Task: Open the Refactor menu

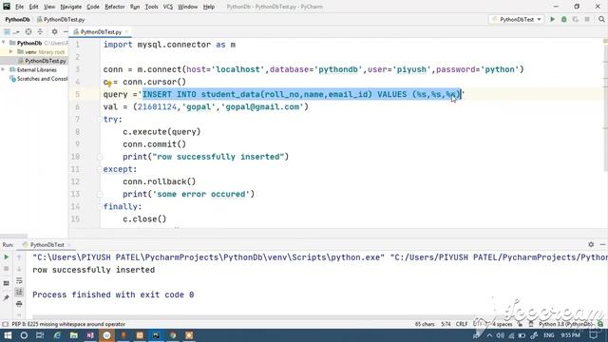Action: [x=114, y=7]
